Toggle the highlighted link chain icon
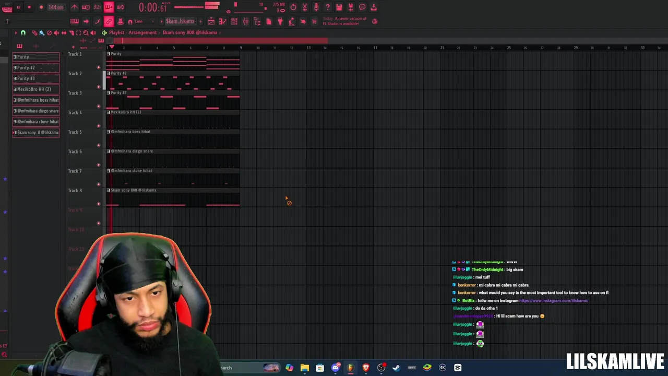Screen dimensions: 668x376 [109, 21]
